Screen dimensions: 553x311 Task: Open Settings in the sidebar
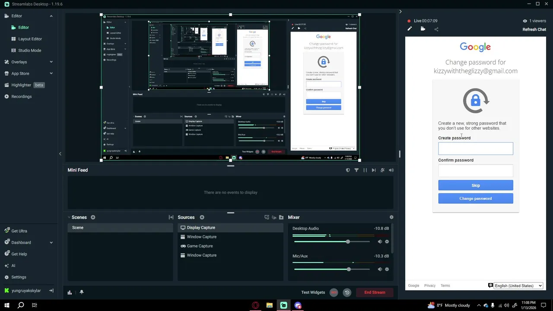pos(16,277)
